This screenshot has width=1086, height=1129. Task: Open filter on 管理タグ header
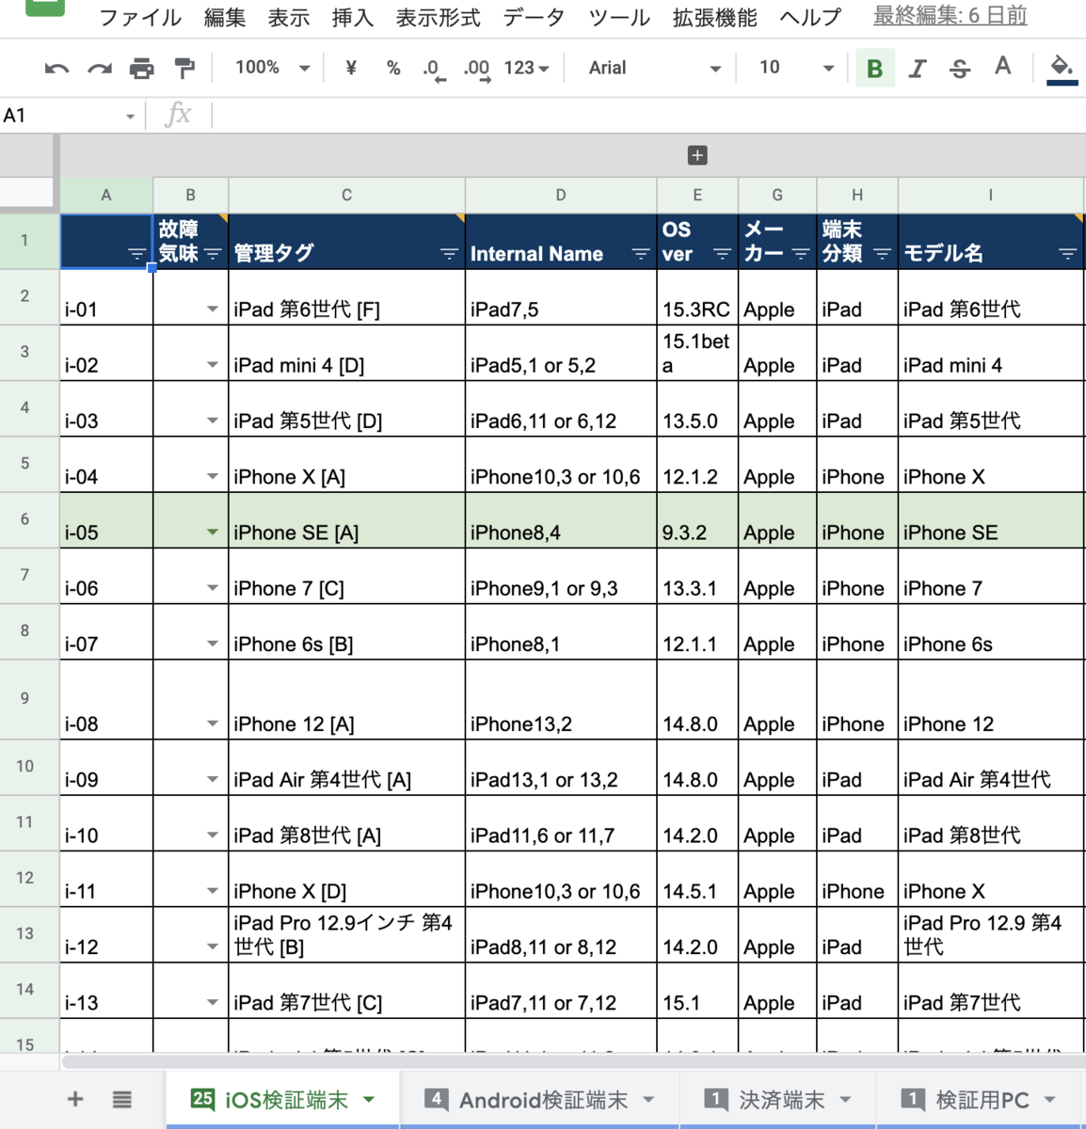[449, 254]
